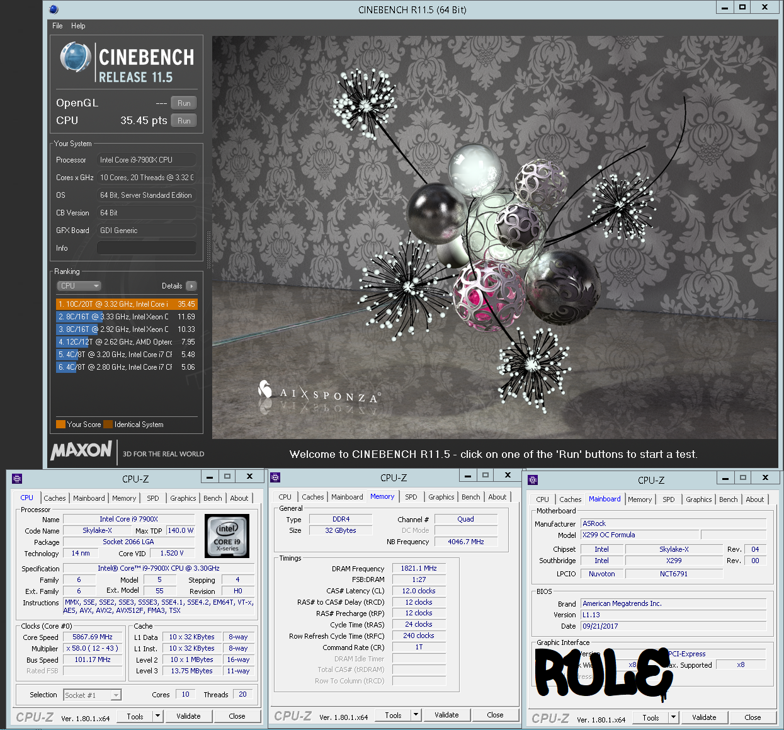The image size is (784, 730).
Task: Open About tab in right CPU-Z window
Action: point(755,499)
